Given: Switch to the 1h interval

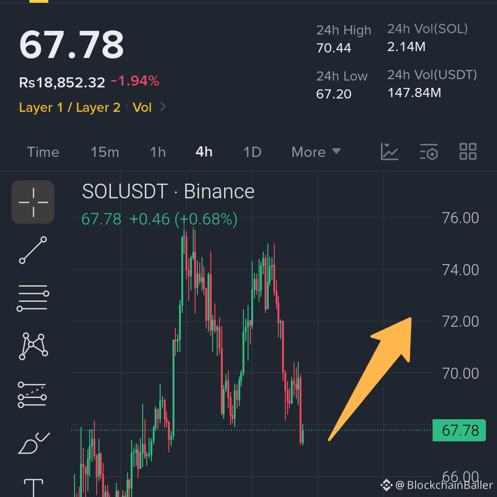Looking at the screenshot, I should pyautogui.click(x=158, y=152).
